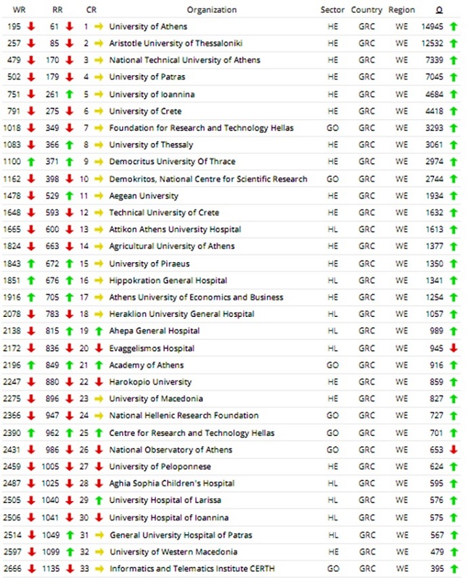
Task: Click green up arrow beside WR 2390
Action: [x=31, y=432]
